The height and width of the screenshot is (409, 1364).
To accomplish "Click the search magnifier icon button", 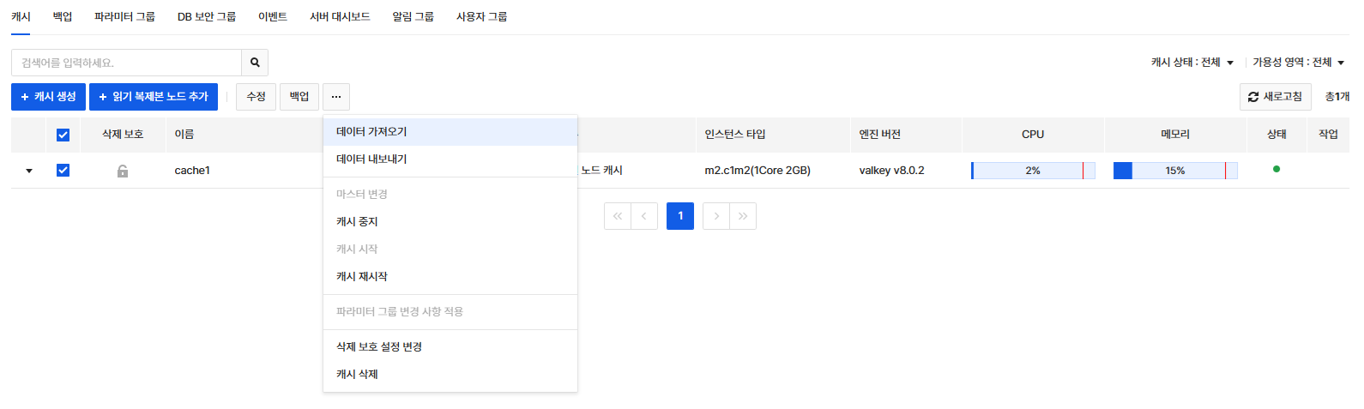I will (255, 63).
